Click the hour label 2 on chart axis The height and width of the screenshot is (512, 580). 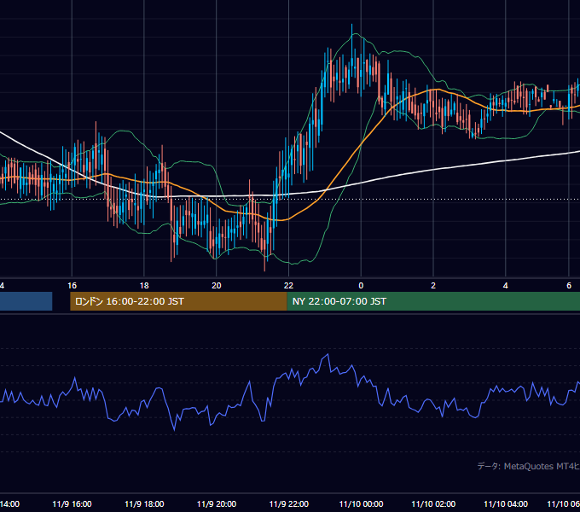(433, 286)
